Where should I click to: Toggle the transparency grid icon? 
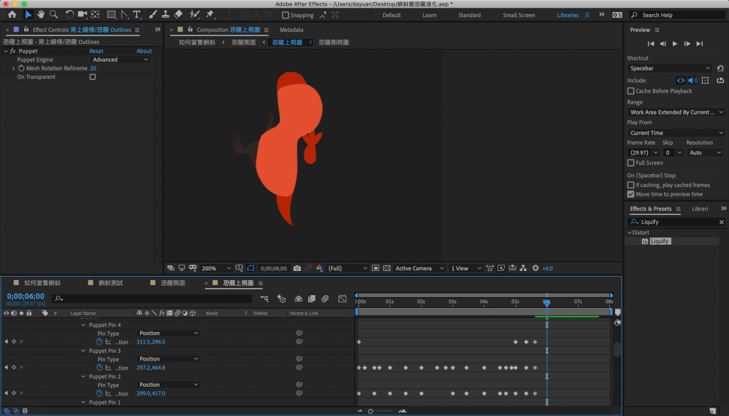coord(387,268)
